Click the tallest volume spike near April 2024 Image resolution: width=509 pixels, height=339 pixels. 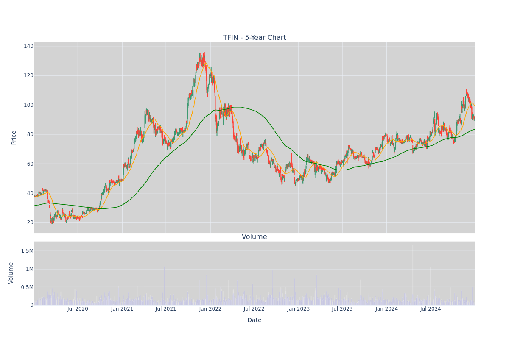[413, 275]
